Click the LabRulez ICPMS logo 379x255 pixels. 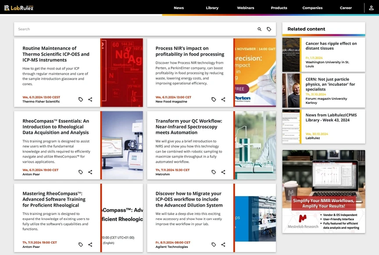[19, 8]
